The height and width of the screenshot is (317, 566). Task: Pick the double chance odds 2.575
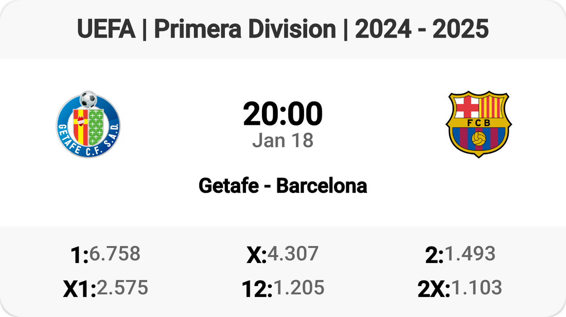[122, 288]
